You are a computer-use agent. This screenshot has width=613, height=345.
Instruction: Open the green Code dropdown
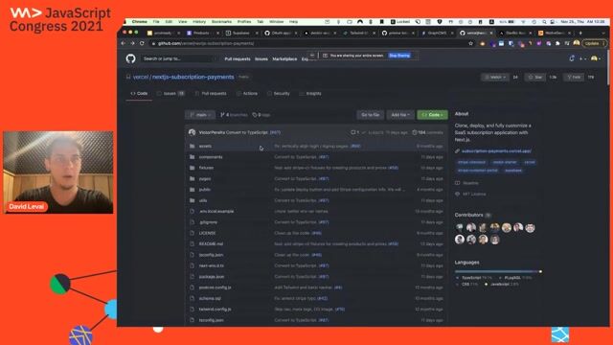[432, 115]
